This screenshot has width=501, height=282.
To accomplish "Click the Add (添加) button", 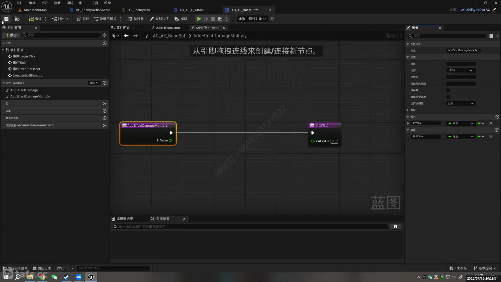I will pos(11,35).
